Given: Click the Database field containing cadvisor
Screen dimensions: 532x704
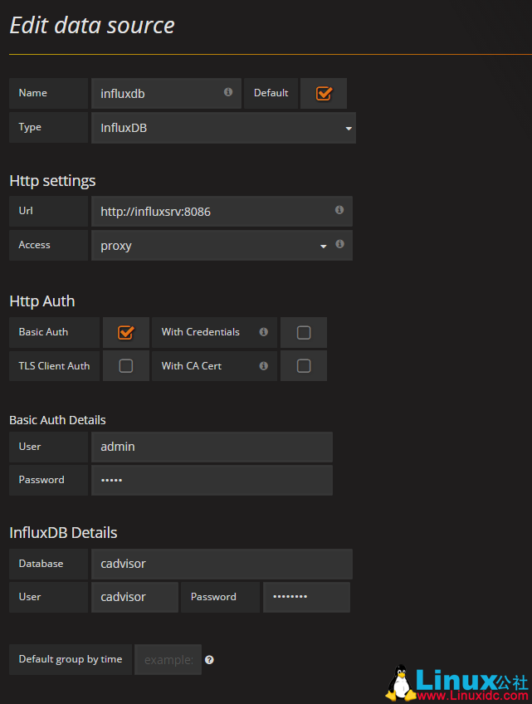Looking at the screenshot, I should [x=222, y=564].
